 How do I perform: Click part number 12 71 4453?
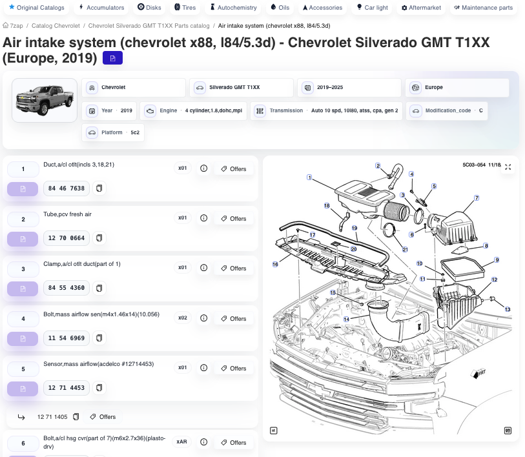pyautogui.click(x=67, y=388)
